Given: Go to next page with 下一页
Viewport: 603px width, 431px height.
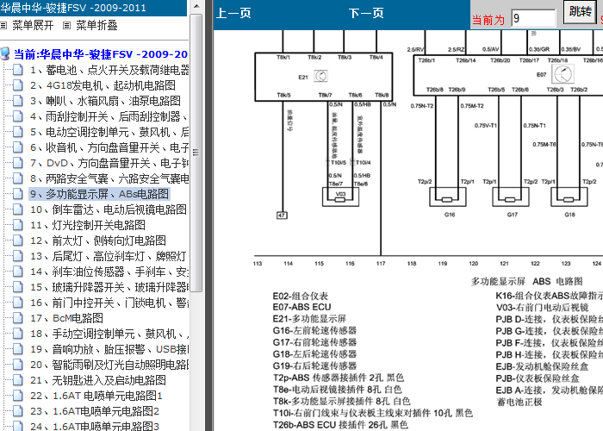Looking at the screenshot, I should point(366,14).
